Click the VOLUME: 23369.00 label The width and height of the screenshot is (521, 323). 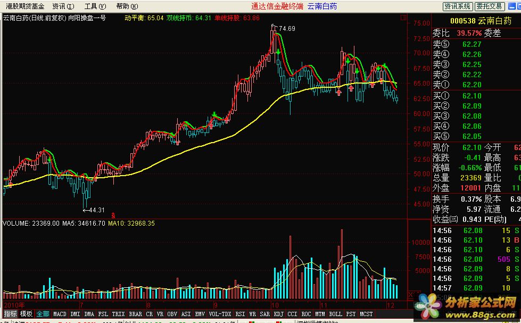click(31, 223)
